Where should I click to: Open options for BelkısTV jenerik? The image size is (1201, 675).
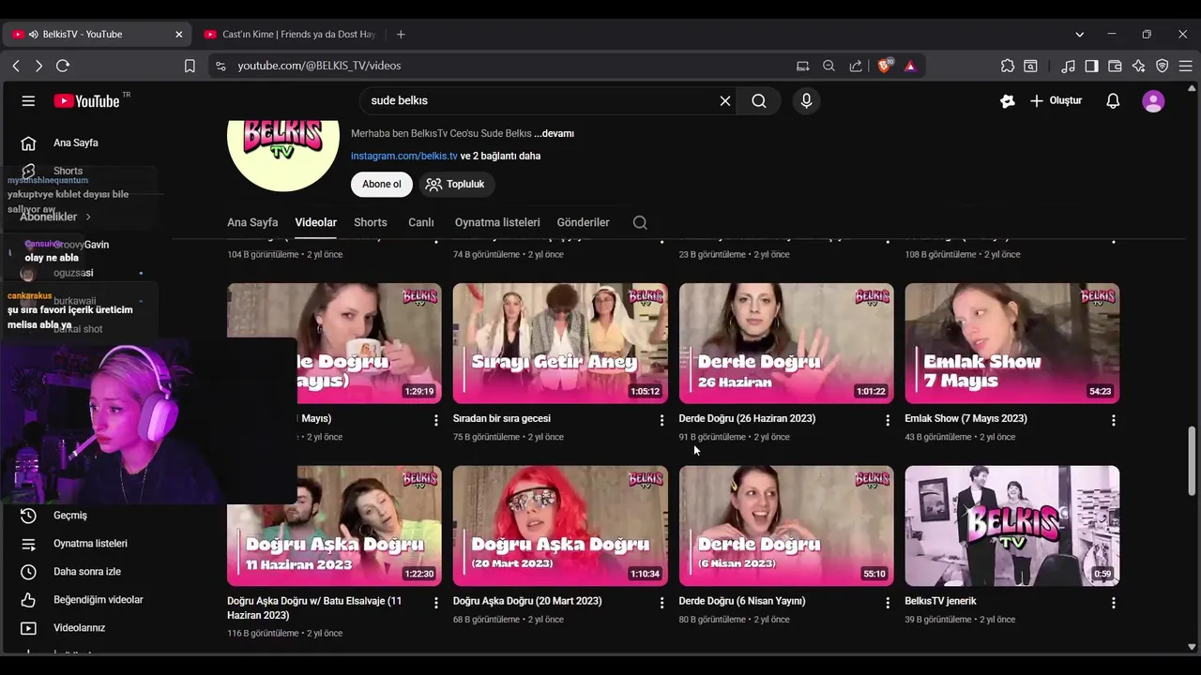pyautogui.click(x=1114, y=603)
